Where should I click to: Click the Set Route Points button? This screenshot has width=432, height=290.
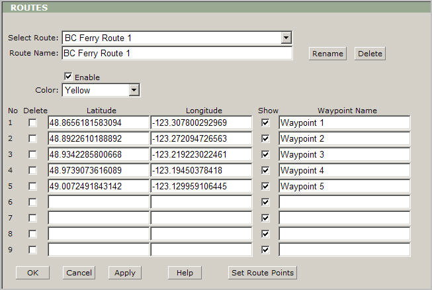263,273
